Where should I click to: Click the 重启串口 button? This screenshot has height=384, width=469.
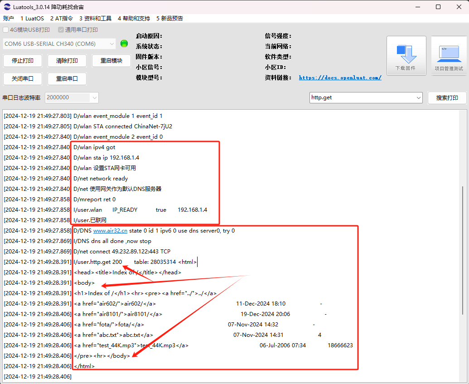coord(67,79)
